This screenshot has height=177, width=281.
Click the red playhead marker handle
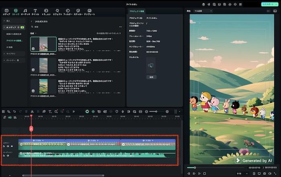pos(31,129)
